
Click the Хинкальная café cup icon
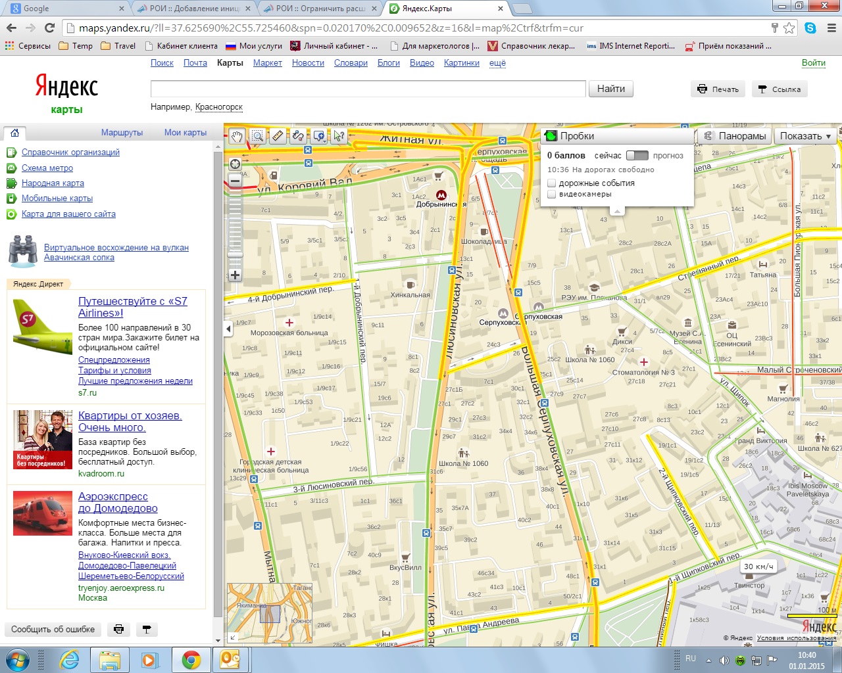[x=410, y=285]
